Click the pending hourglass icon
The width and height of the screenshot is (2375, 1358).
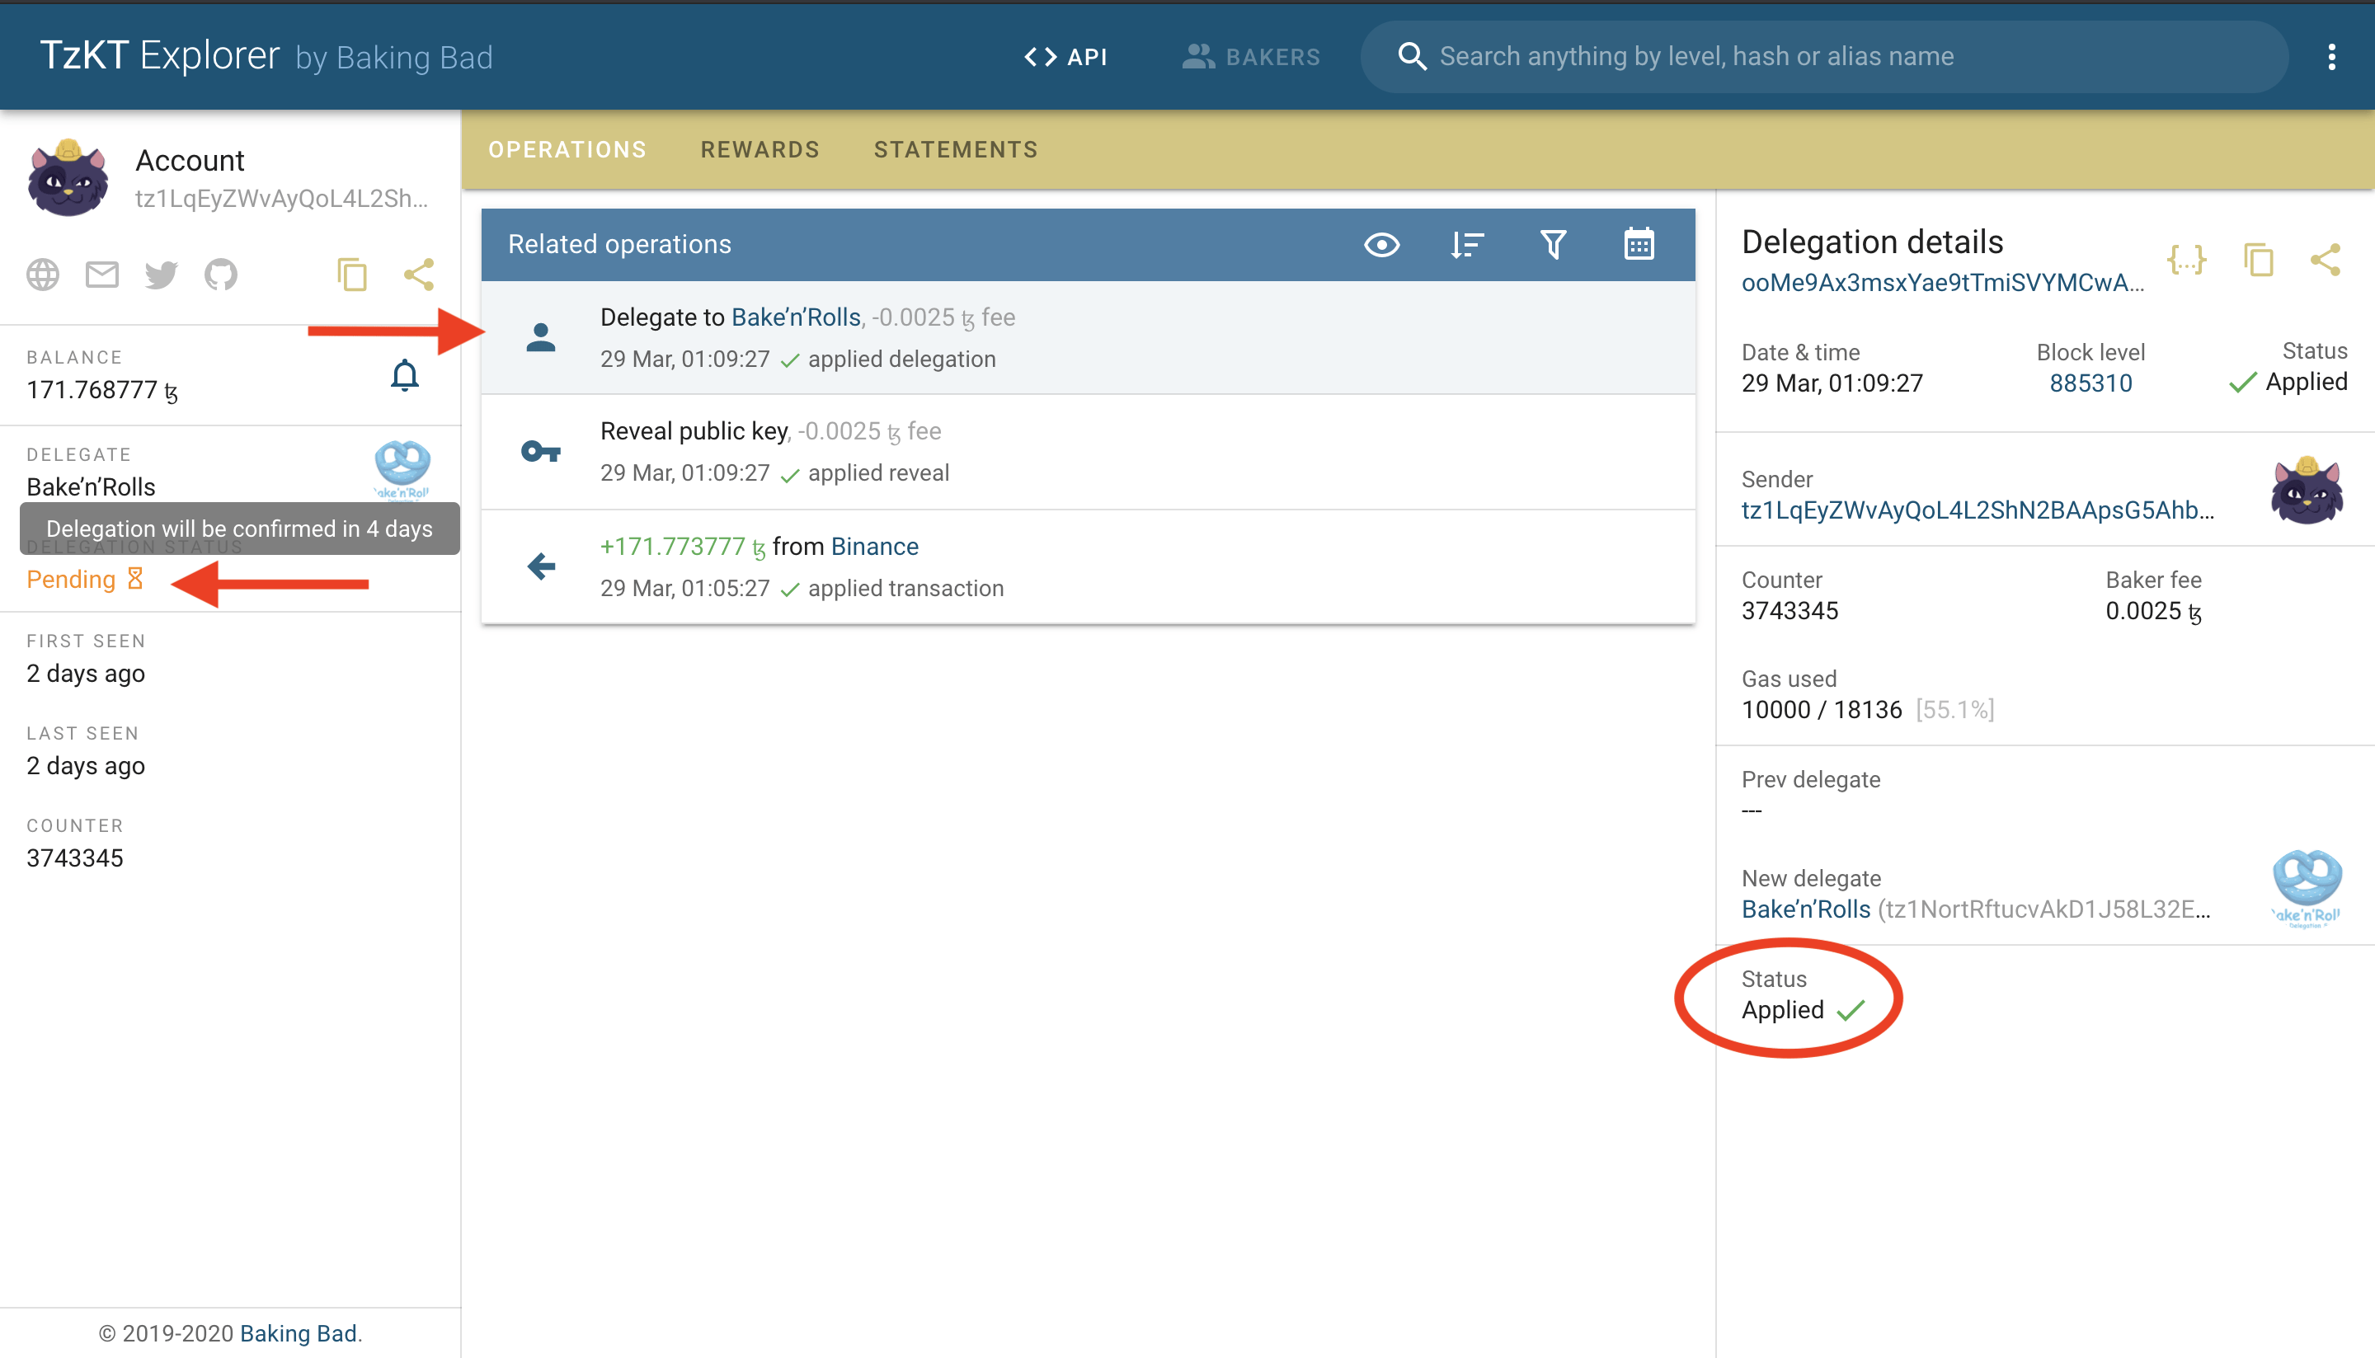tap(135, 579)
